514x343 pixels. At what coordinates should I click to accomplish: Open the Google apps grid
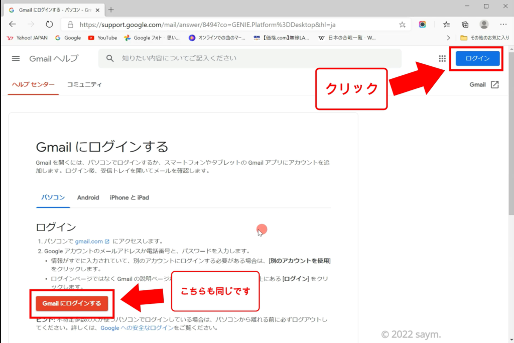point(442,58)
